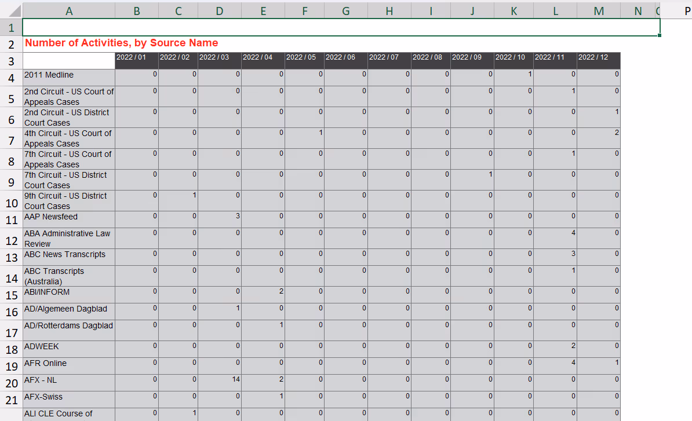Click the 'AFX-Swiss' source cell
Viewport: 692px width, 421px height.
click(69, 400)
